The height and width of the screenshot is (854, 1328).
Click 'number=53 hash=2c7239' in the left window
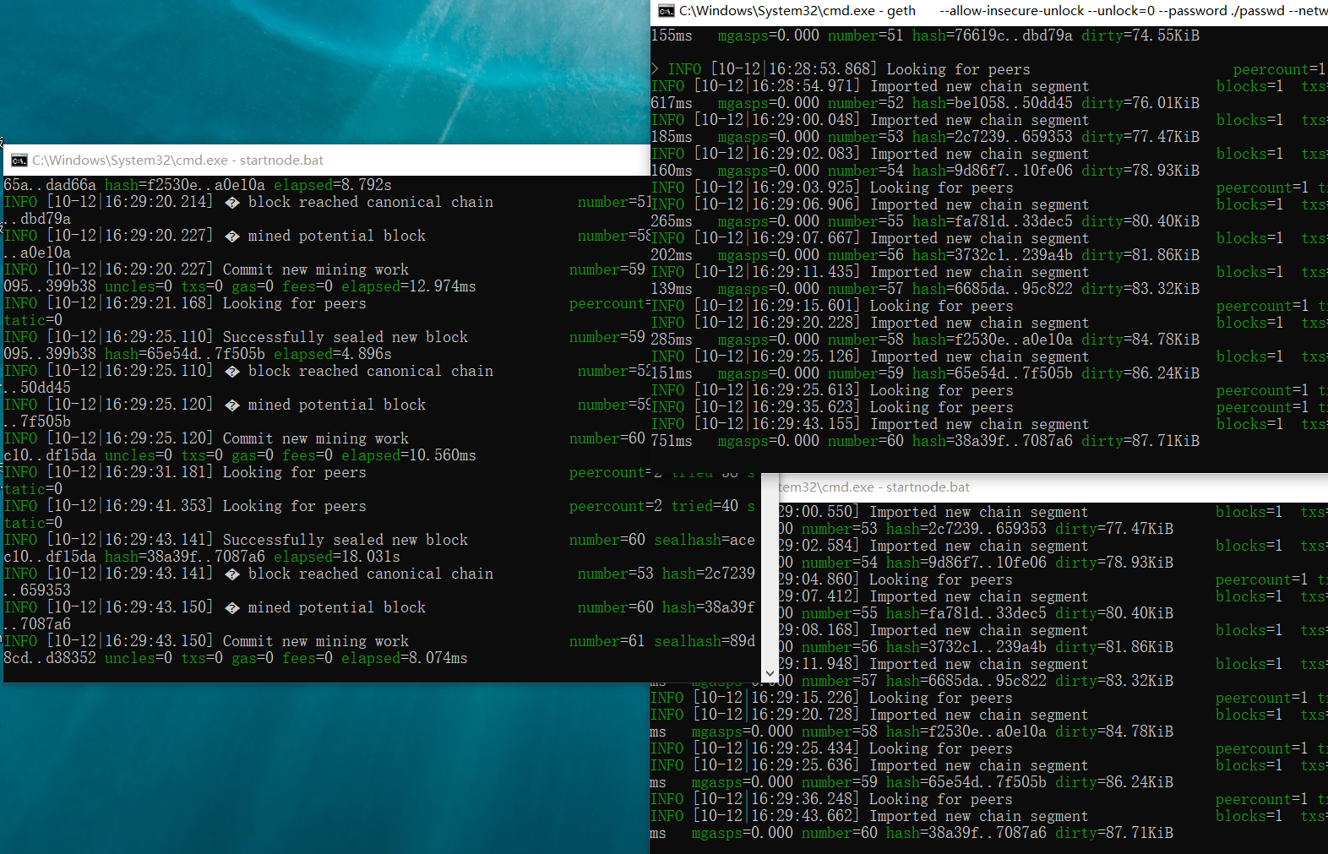[667, 574]
